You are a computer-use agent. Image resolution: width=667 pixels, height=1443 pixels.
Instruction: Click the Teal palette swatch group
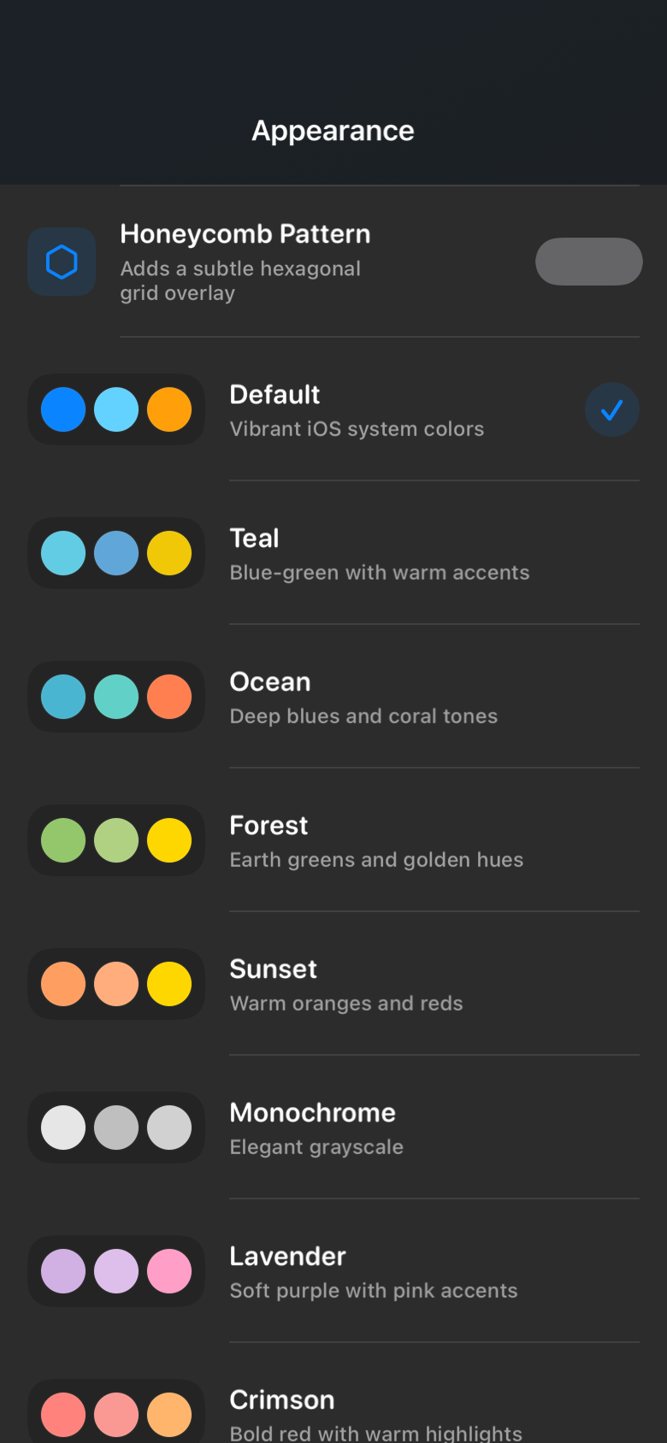[116, 553]
